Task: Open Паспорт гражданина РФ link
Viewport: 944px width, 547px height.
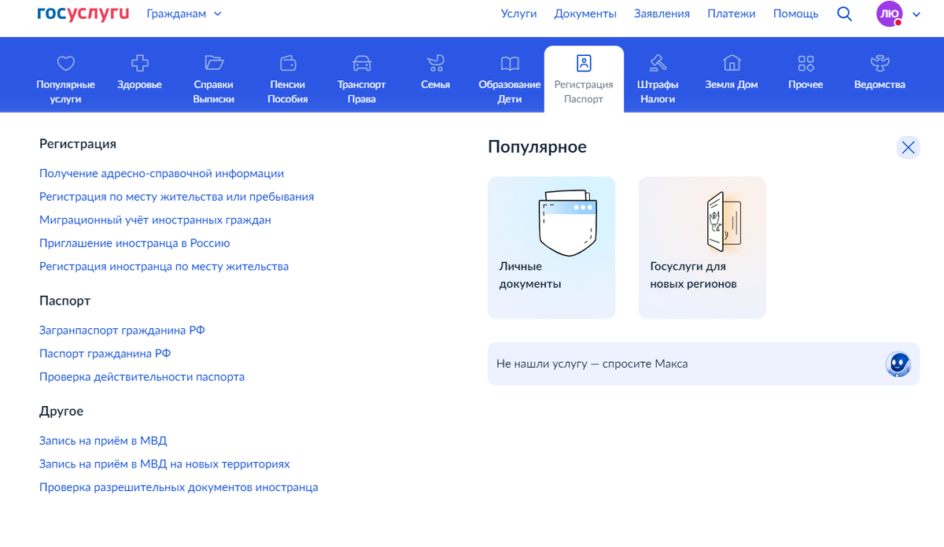Action: pos(105,353)
